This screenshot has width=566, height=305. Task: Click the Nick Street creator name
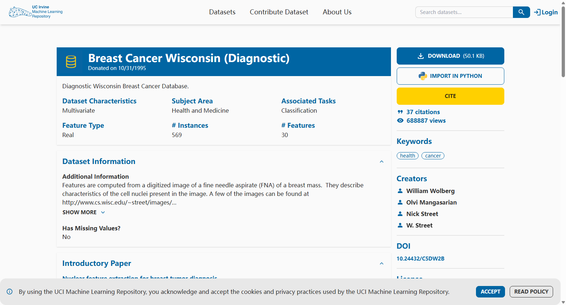(422, 214)
